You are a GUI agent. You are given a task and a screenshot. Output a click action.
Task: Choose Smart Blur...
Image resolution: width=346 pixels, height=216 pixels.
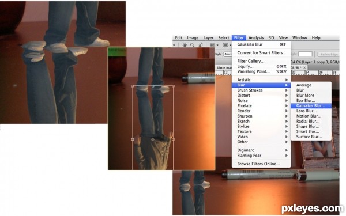(311, 131)
